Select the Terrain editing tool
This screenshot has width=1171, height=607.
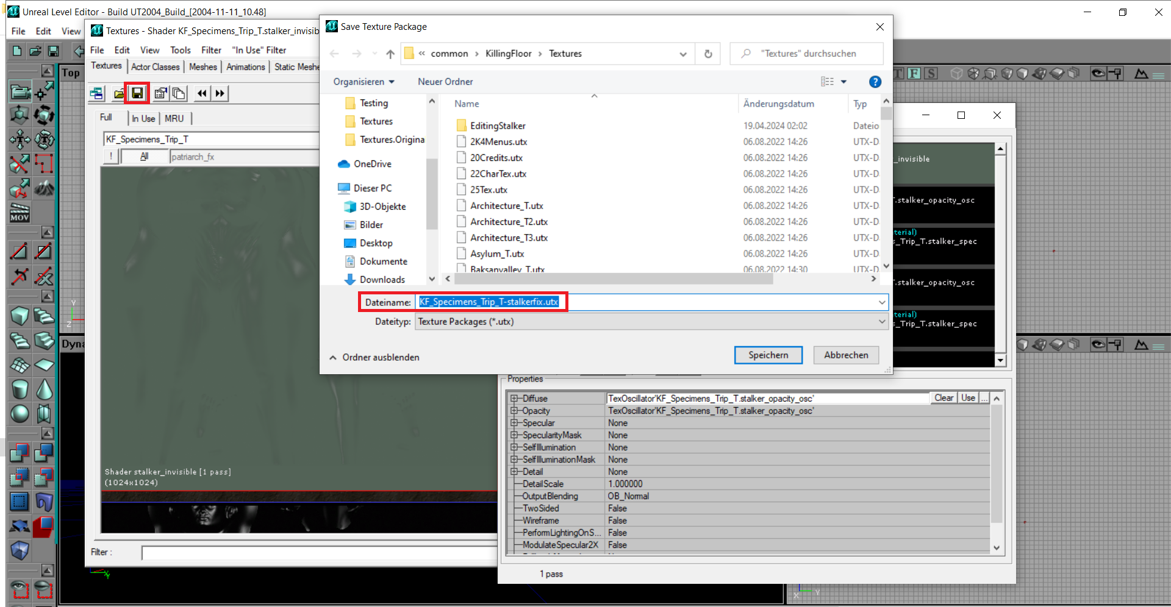click(x=44, y=188)
